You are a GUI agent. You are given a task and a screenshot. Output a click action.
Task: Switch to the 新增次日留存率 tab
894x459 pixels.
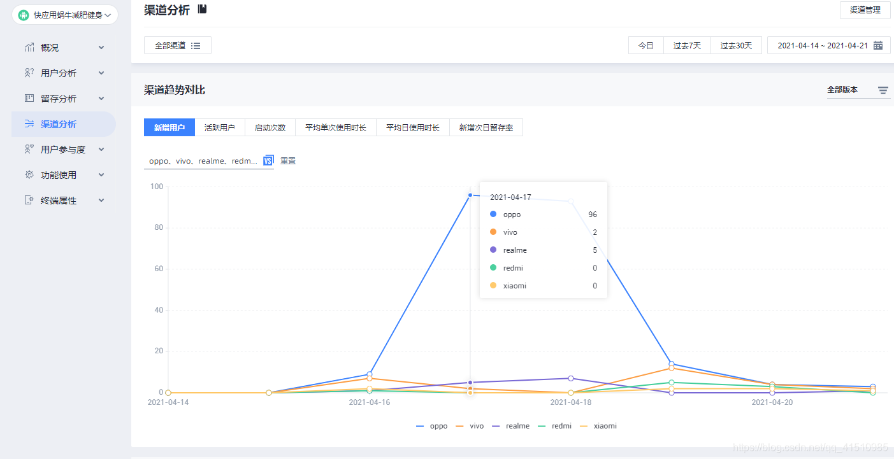click(x=486, y=127)
